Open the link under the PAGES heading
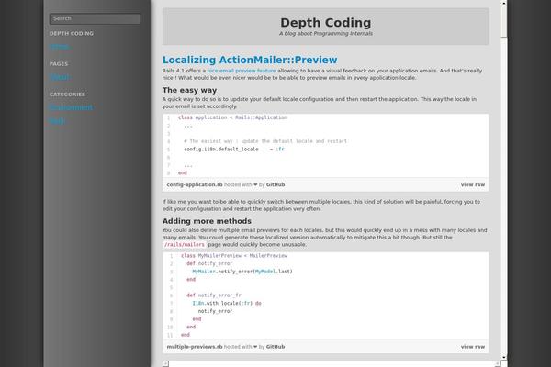Screen dimensions: 551x367 point(60,77)
